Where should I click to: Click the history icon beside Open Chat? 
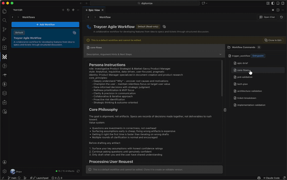(x=282, y=17)
